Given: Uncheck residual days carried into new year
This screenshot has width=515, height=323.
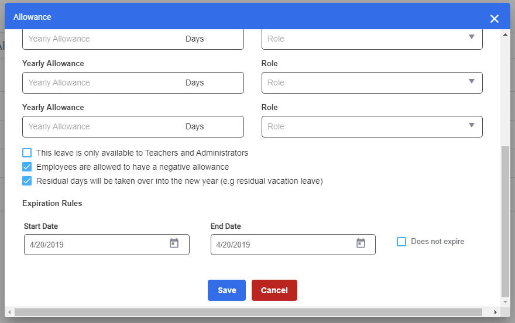Looking at the screenshot, I should [27, 181].
